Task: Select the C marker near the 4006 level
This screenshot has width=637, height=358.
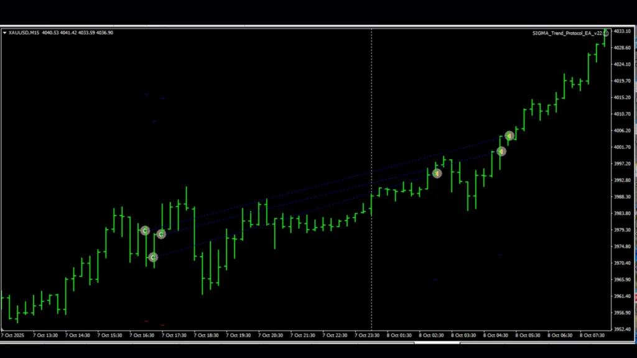Action: pos(509,135)
